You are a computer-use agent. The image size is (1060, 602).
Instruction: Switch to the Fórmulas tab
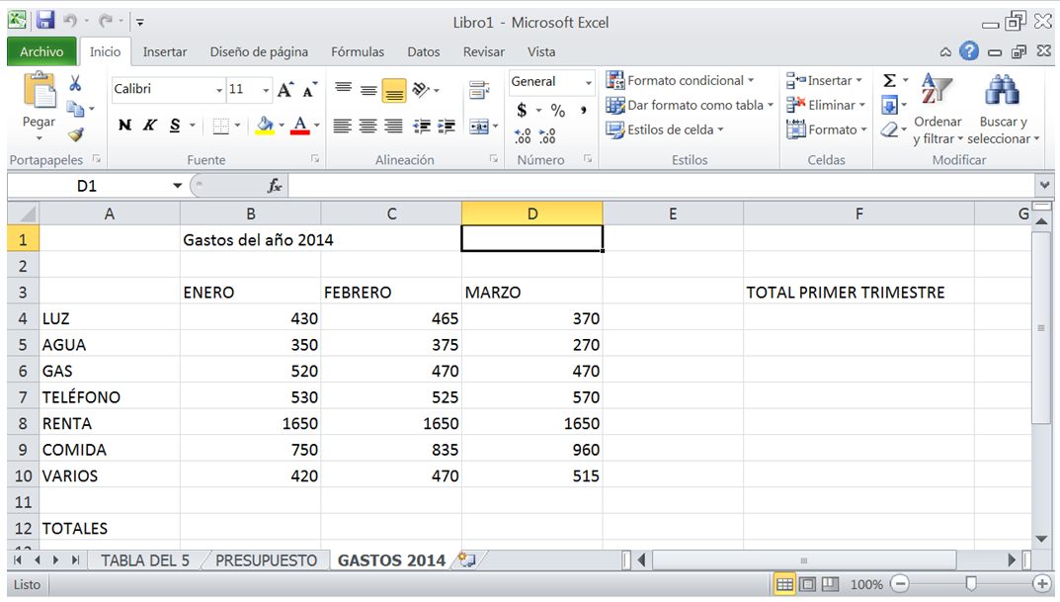pyautogui.click(x=358, y=52)
